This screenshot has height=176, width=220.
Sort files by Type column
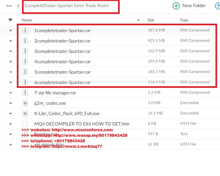[184, 20]
